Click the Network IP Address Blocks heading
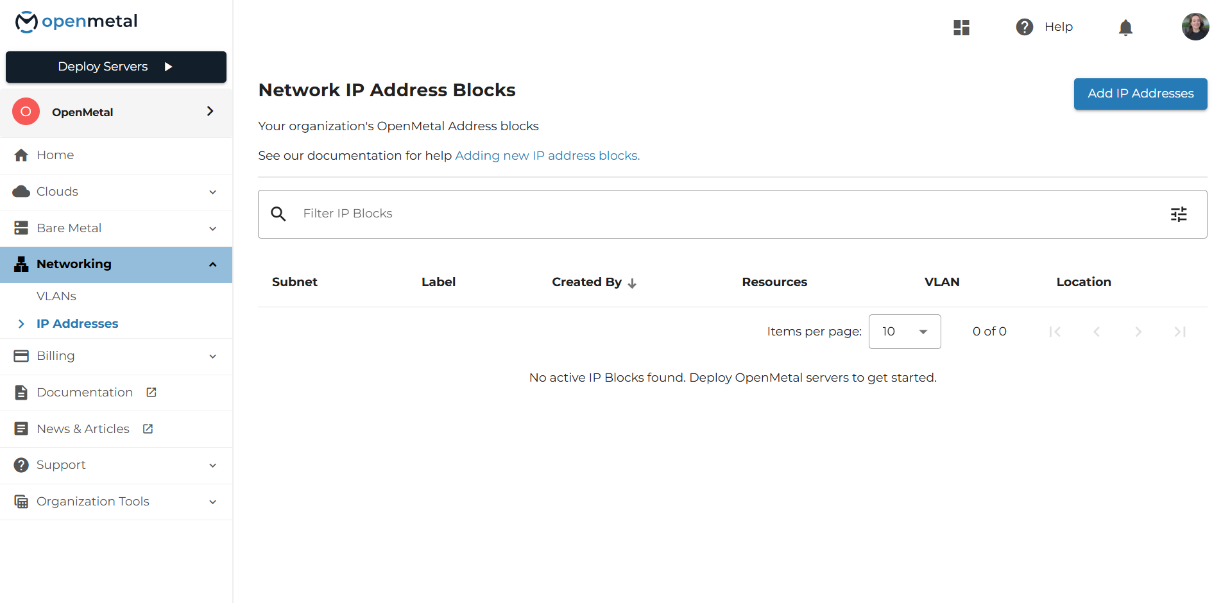1230x603 pixels. (x=387, y=90)
